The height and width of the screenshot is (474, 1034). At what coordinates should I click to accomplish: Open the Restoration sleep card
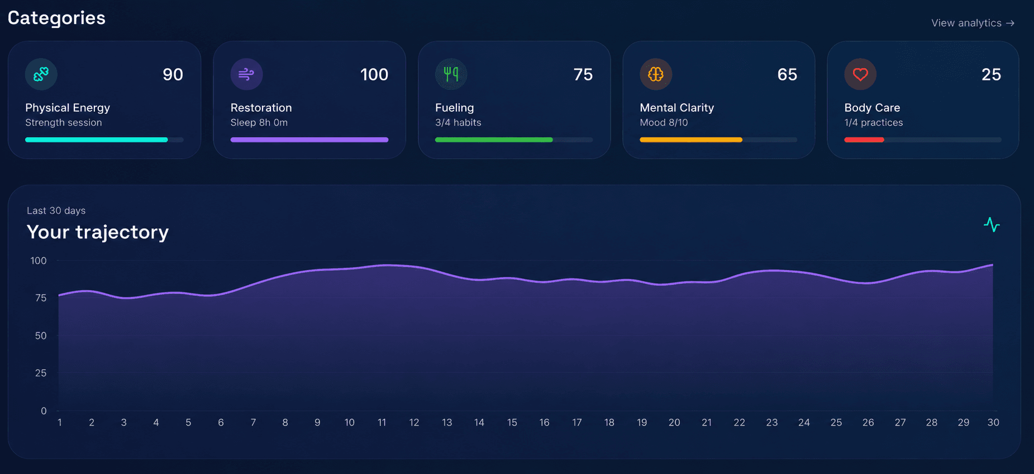tap(309, 100)
